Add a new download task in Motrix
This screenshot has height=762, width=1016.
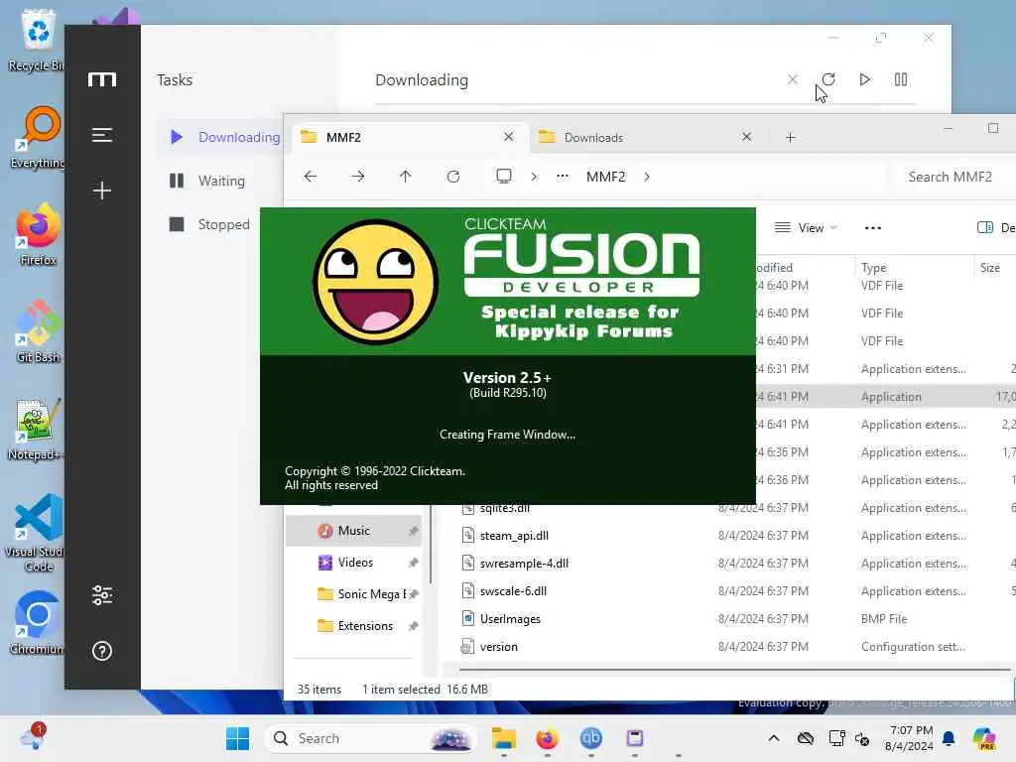pos(102,190)
